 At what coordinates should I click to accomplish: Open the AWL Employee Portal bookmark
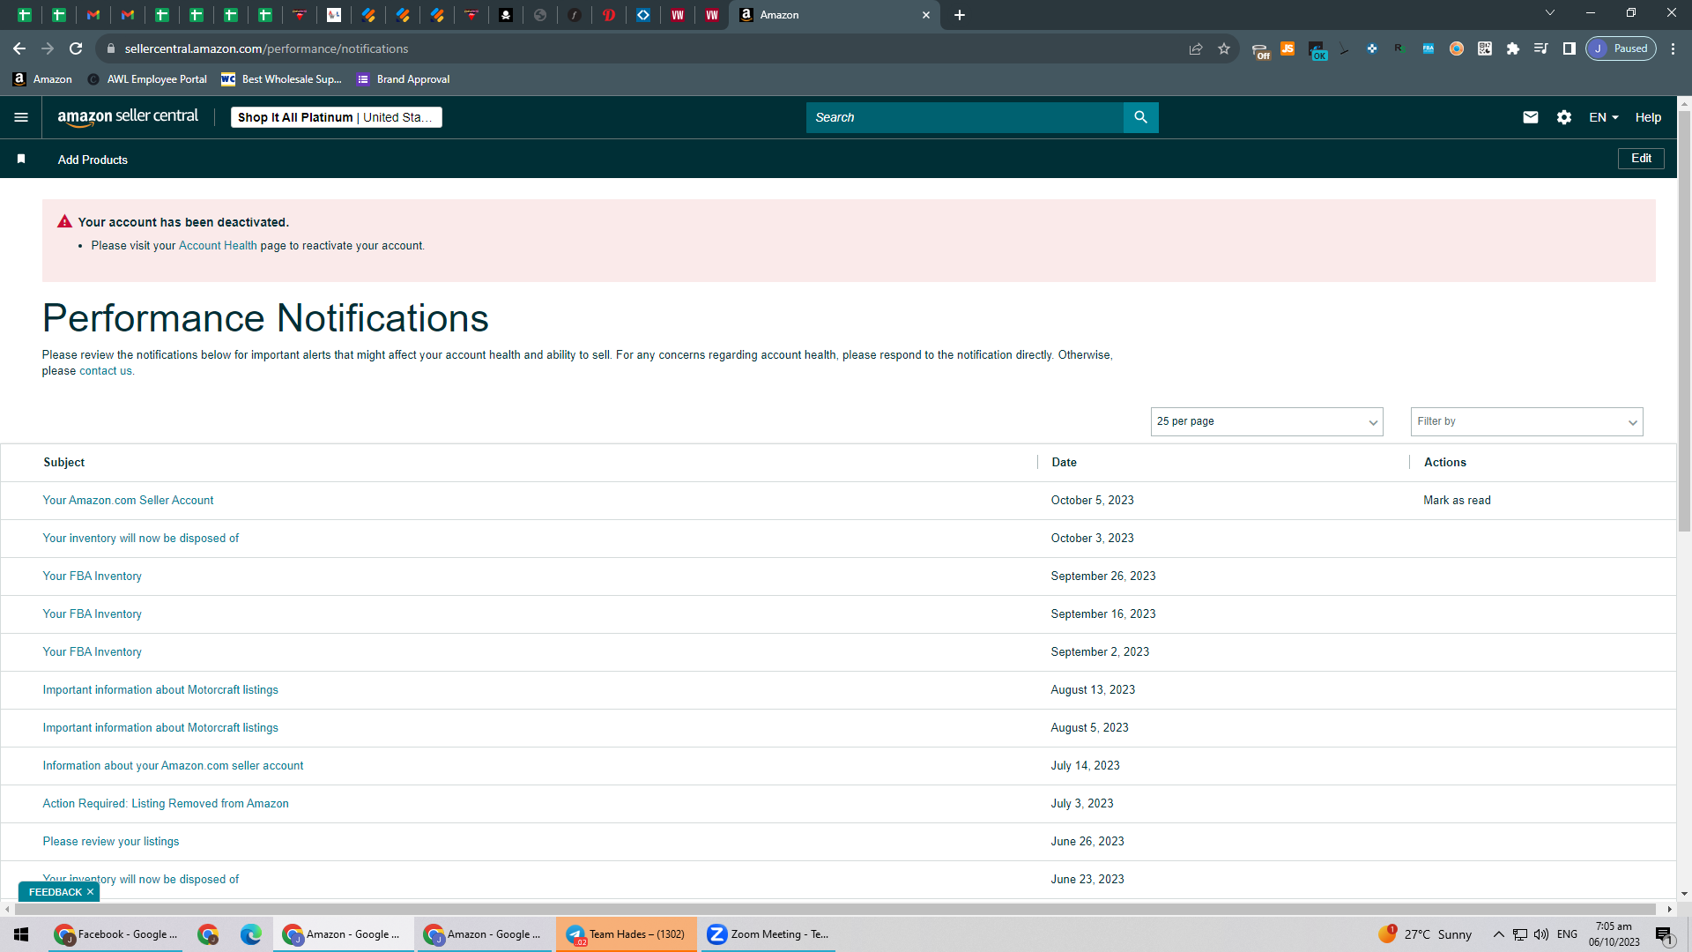pyautogui.click(x=147, y=79)
